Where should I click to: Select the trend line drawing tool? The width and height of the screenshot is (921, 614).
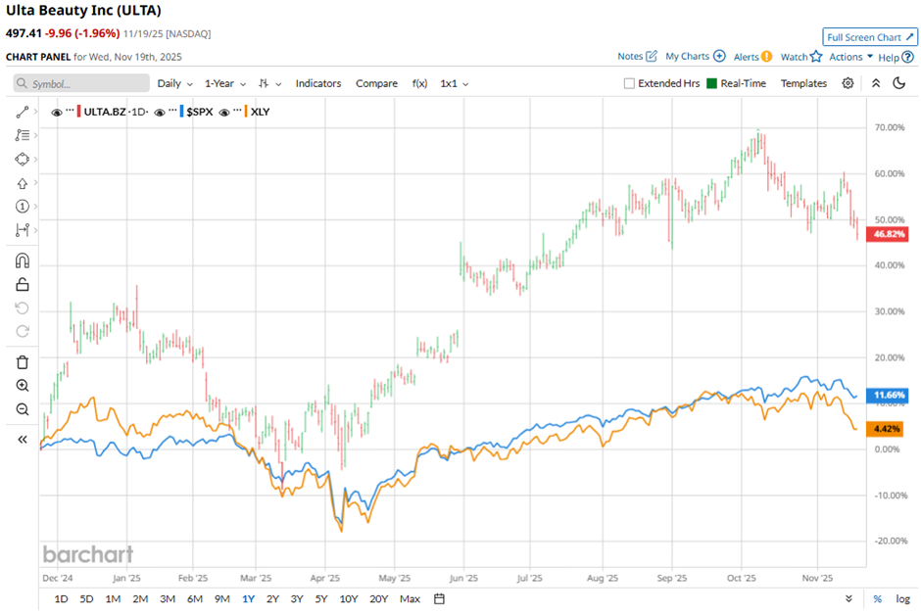(23, 112)
